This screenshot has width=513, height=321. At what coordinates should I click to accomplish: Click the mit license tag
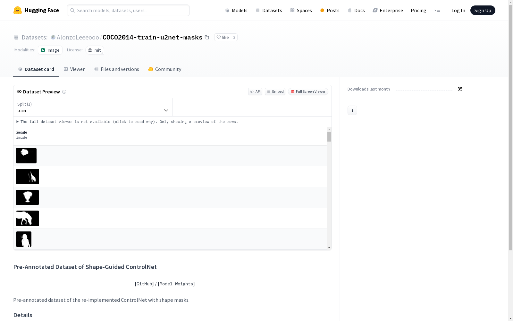[95, 50]
